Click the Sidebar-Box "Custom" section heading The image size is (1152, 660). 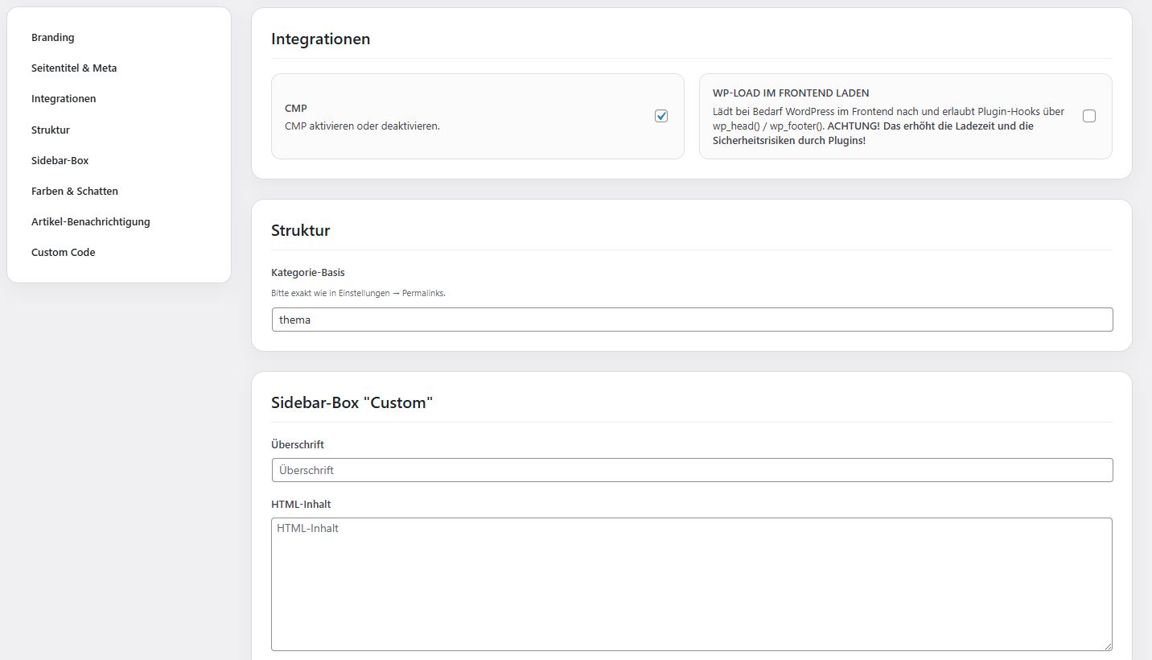pos(352,402)
